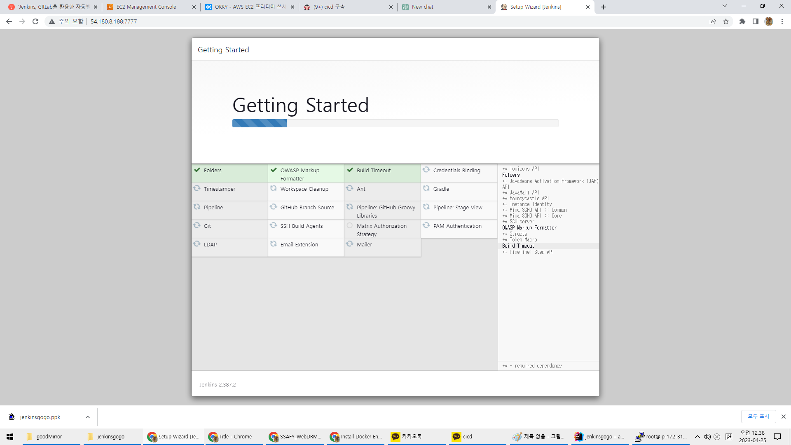Click the not secure warning icon
The height and width of the screenshot is (445, 791).
point(52,21)
